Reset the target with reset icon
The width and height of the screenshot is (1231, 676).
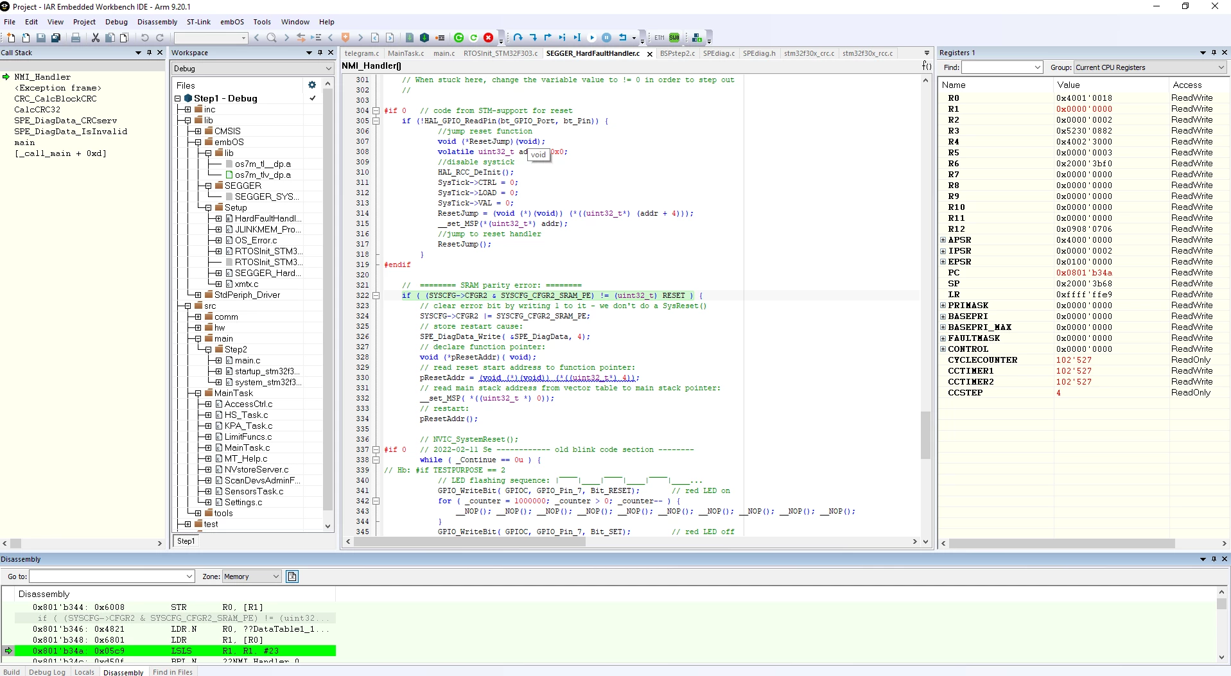click(622, 38)
